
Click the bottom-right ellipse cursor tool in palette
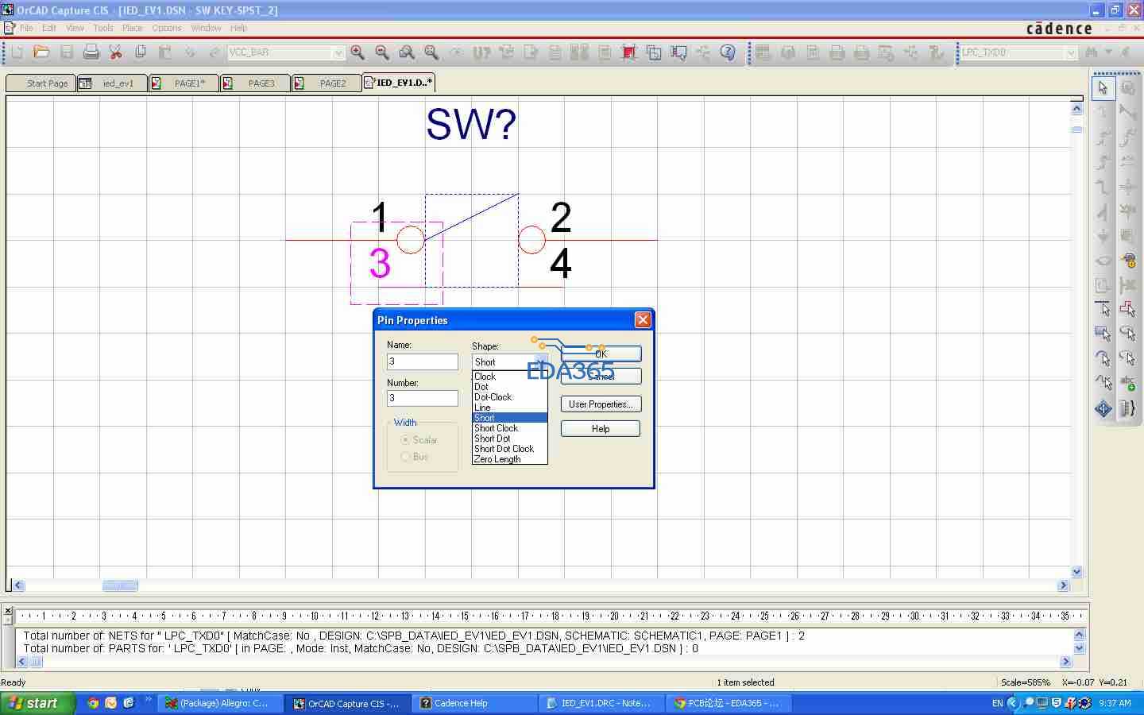1127,359
